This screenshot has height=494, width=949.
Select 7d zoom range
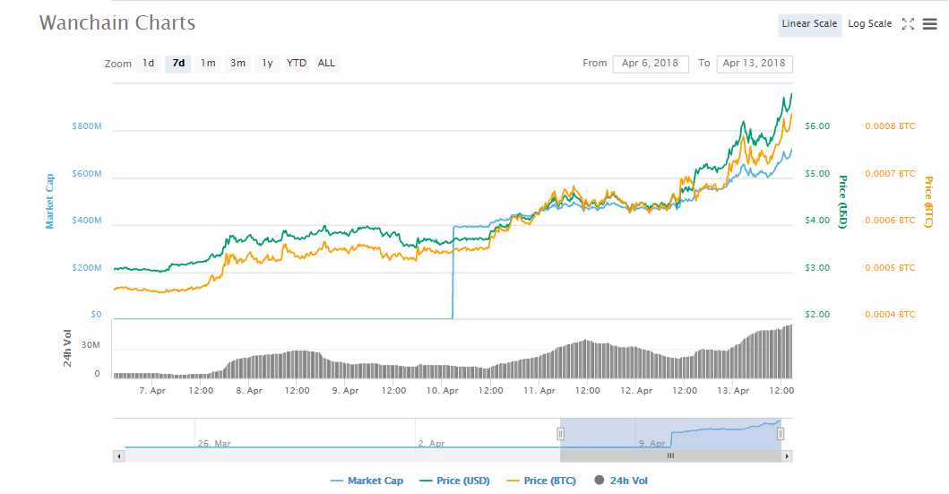pyautogui.click(x=178, y=64)
